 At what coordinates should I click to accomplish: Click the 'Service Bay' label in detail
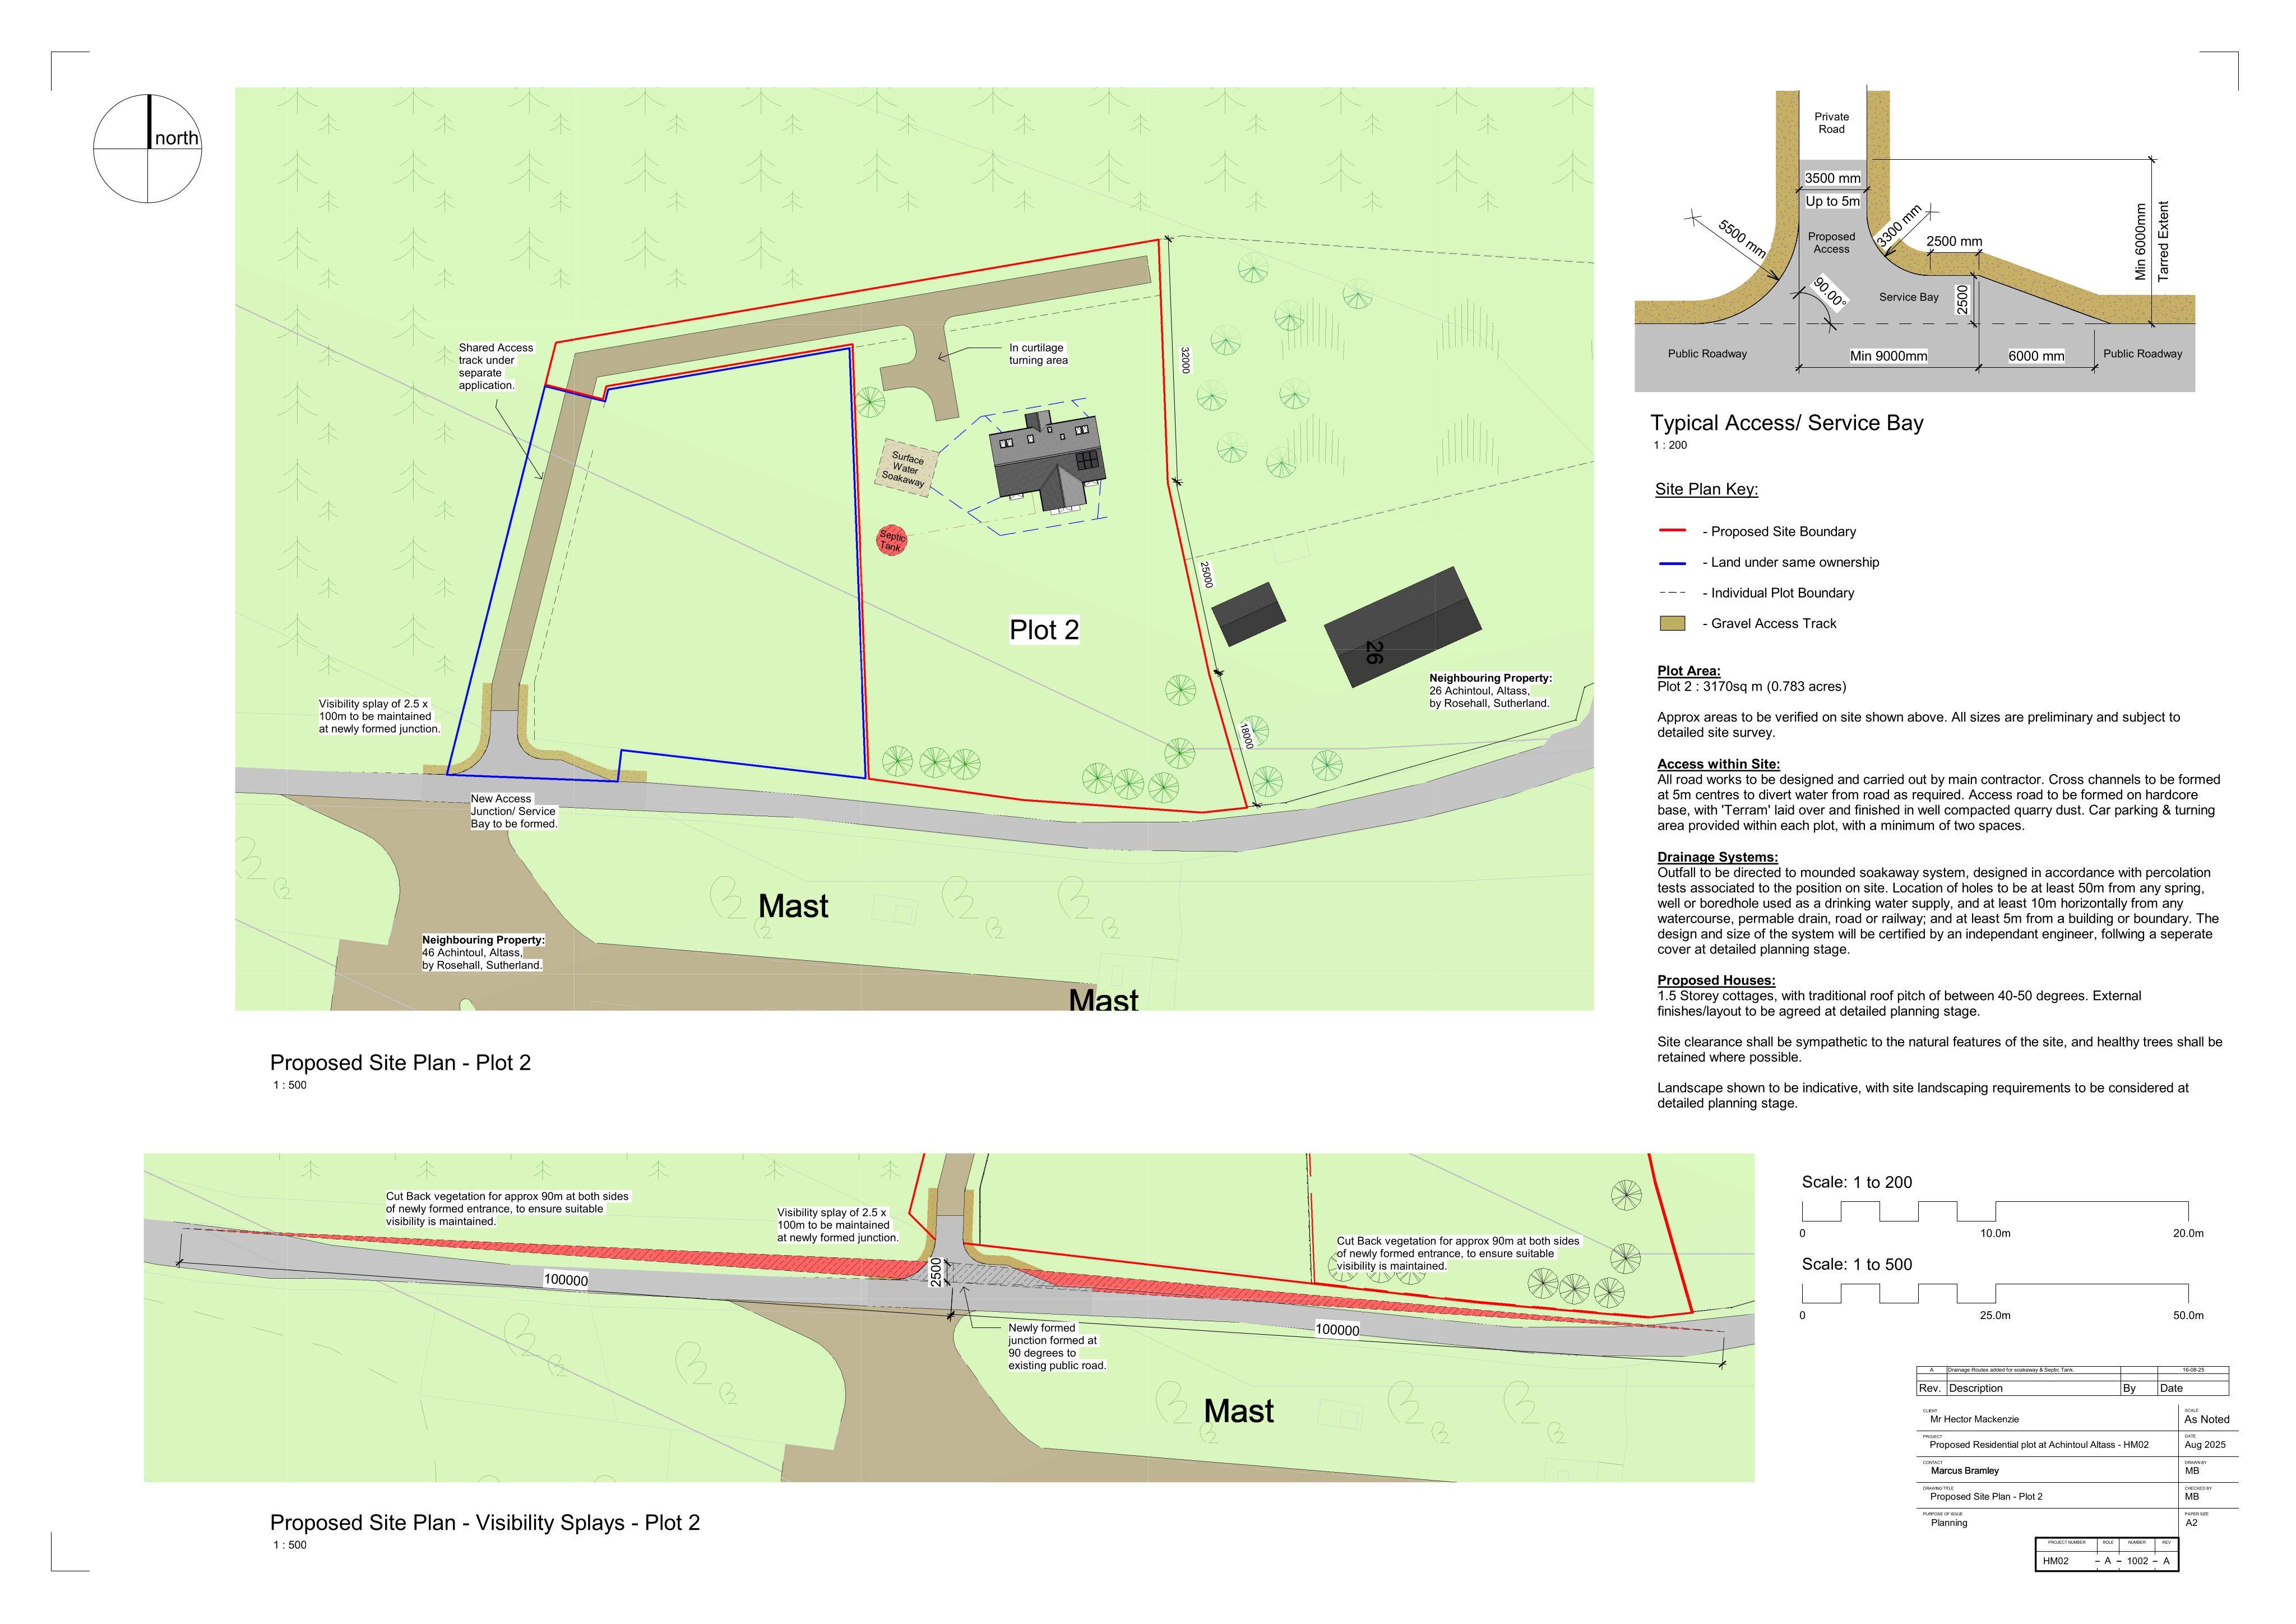click(1908, 297)
